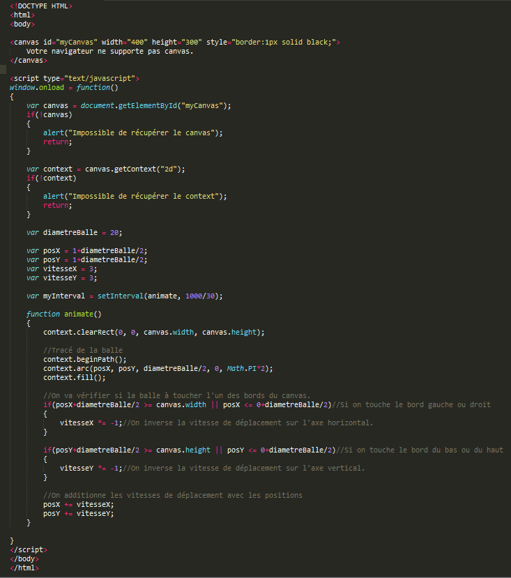This screenshot has height=578, width=511.
Task: Click 'document.getElementById' in the canvas declaration
Action: (129, 106)
